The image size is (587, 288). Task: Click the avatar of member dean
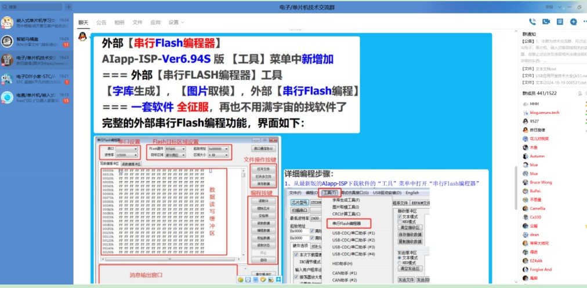(x=526, y=235)
